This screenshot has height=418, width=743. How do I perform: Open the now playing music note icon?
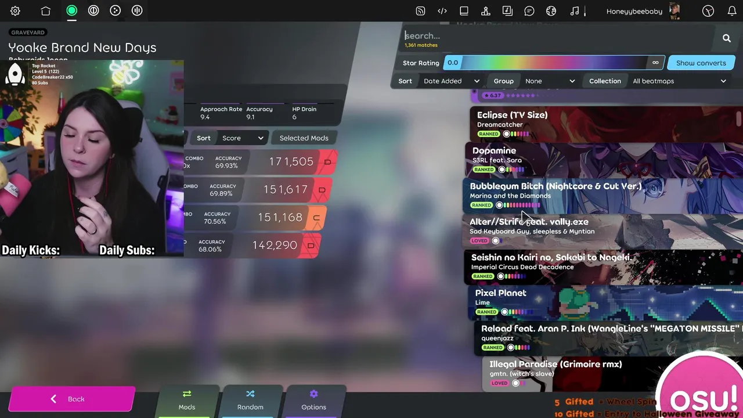pos(574,11)
